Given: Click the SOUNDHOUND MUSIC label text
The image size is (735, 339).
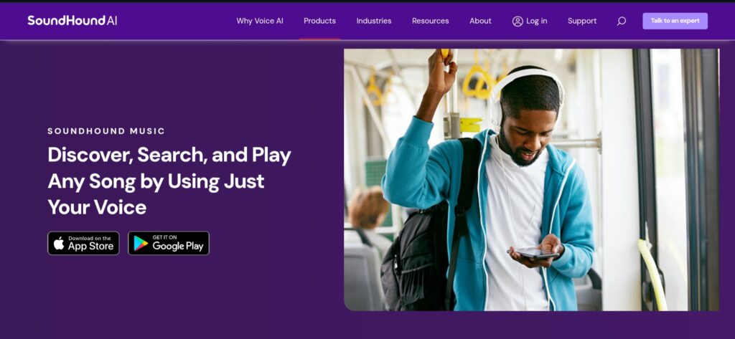Looking at the screenshot, I should pos(106,131).
